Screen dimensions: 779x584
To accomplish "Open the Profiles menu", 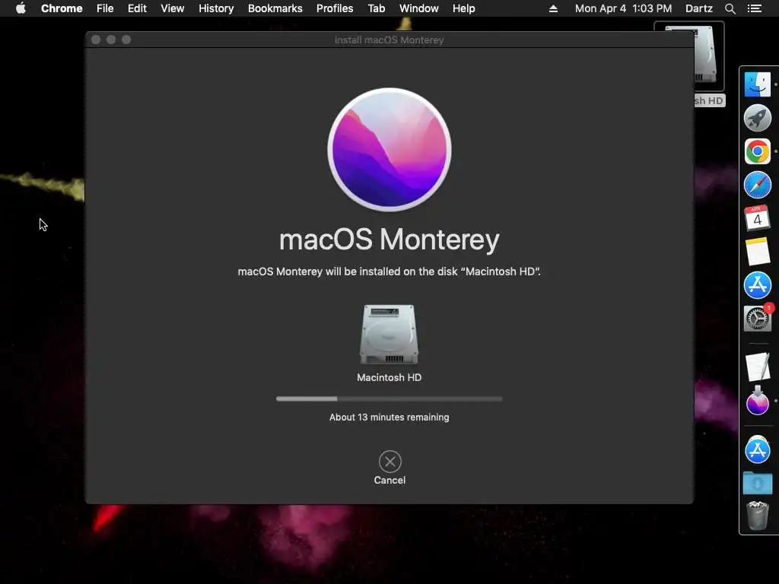I will [x=335, y=8].
